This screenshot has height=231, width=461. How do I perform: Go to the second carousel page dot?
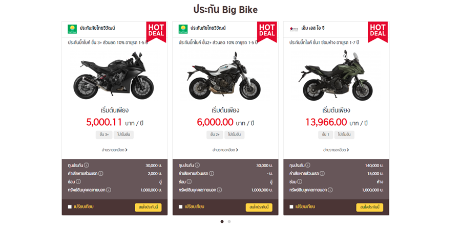[229, 222]
